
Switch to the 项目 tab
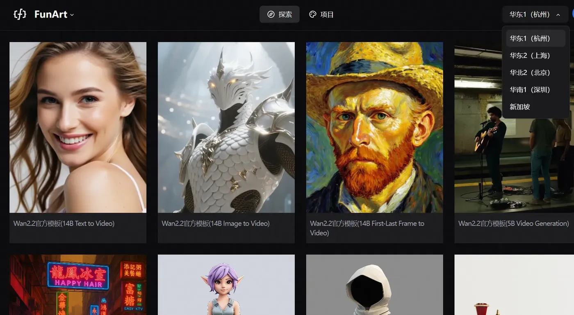[321, 14]
